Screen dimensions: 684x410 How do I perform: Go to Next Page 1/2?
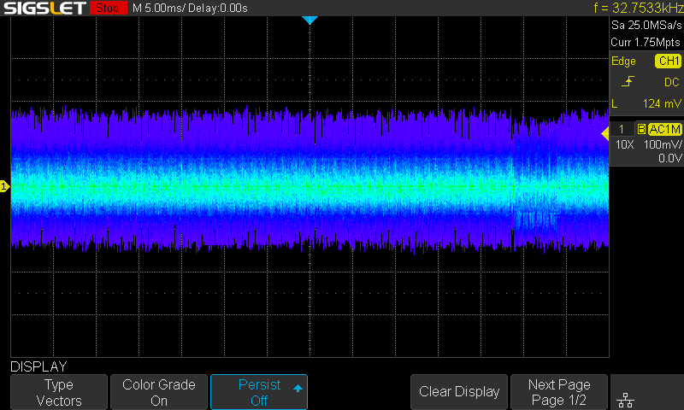coord(559,392)
